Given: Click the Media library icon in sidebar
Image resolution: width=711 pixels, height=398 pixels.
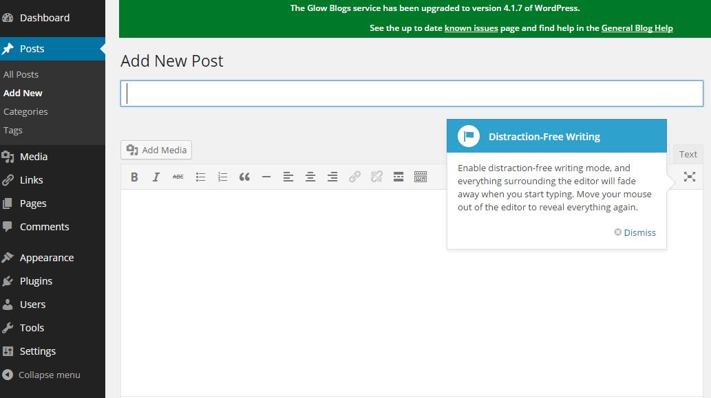Looking at the screenshot, I should pyautogui.click(x=8, y=157).
